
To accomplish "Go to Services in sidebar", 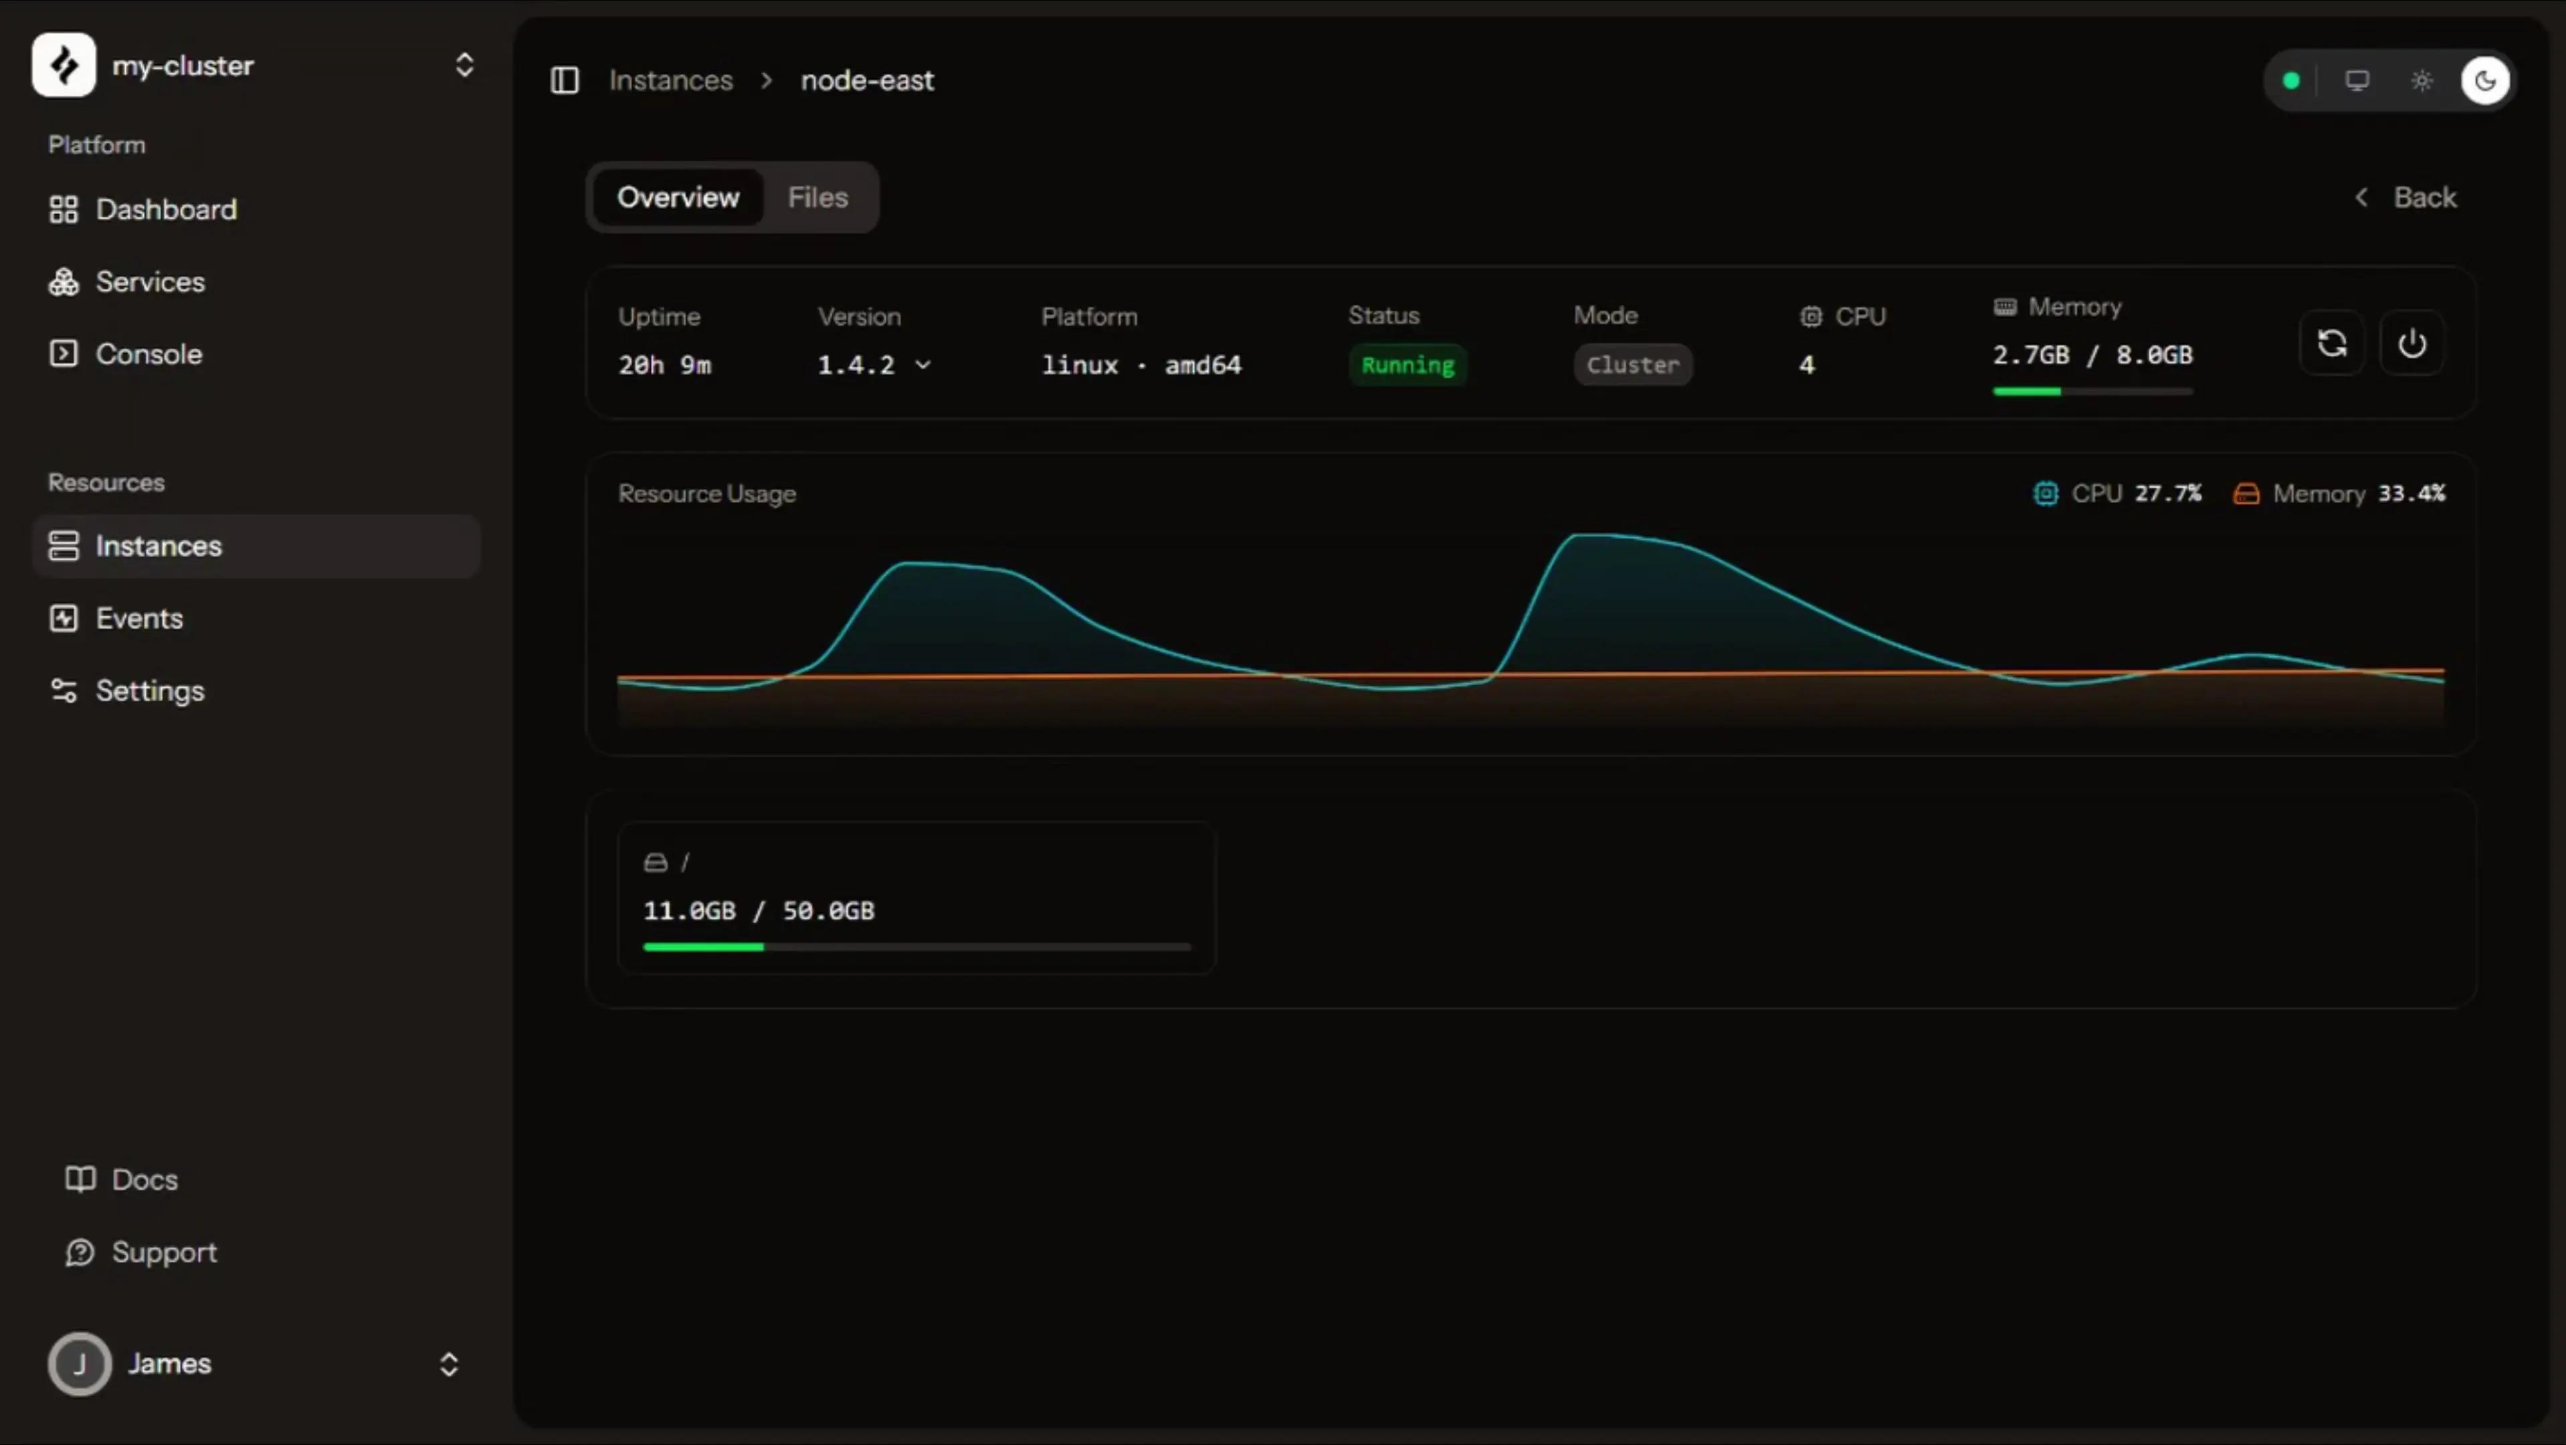I will tap(256, 282).
